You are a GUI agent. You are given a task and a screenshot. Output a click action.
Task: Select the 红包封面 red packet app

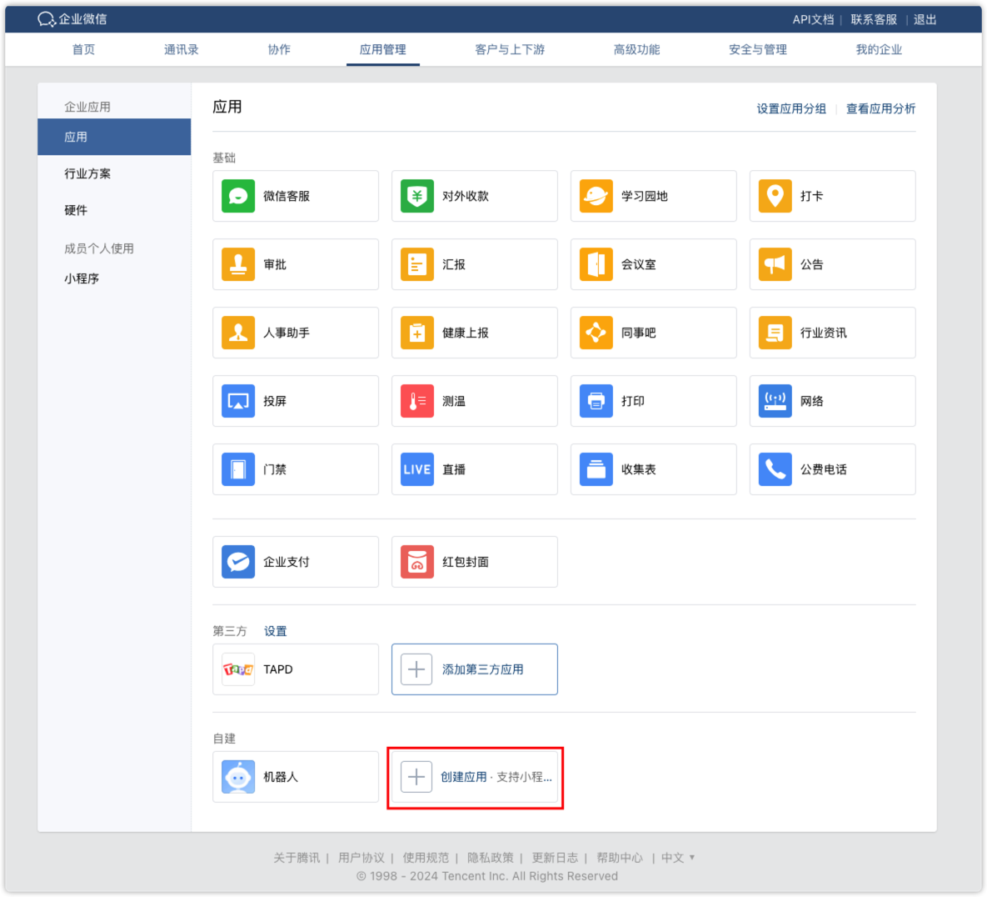click(x=475, y=561)
